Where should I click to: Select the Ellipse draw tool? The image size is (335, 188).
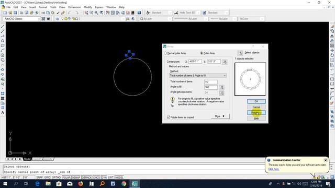coord(3,69)
